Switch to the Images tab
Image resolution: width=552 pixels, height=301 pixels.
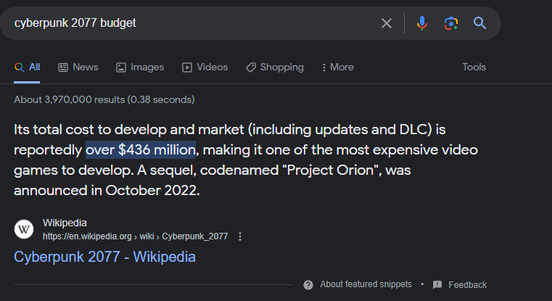pos(139,67)
